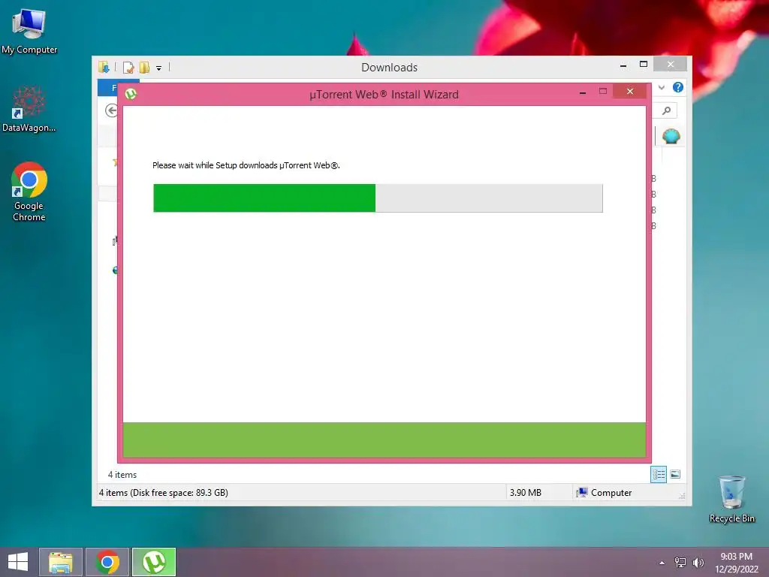Minimize the µTorrent Install Wizard

pyautogui.click(x=583, y=92)
